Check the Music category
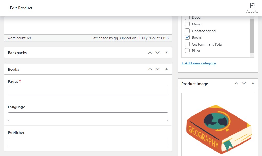This screenshot has height=156, width=262. coord(187,24)
